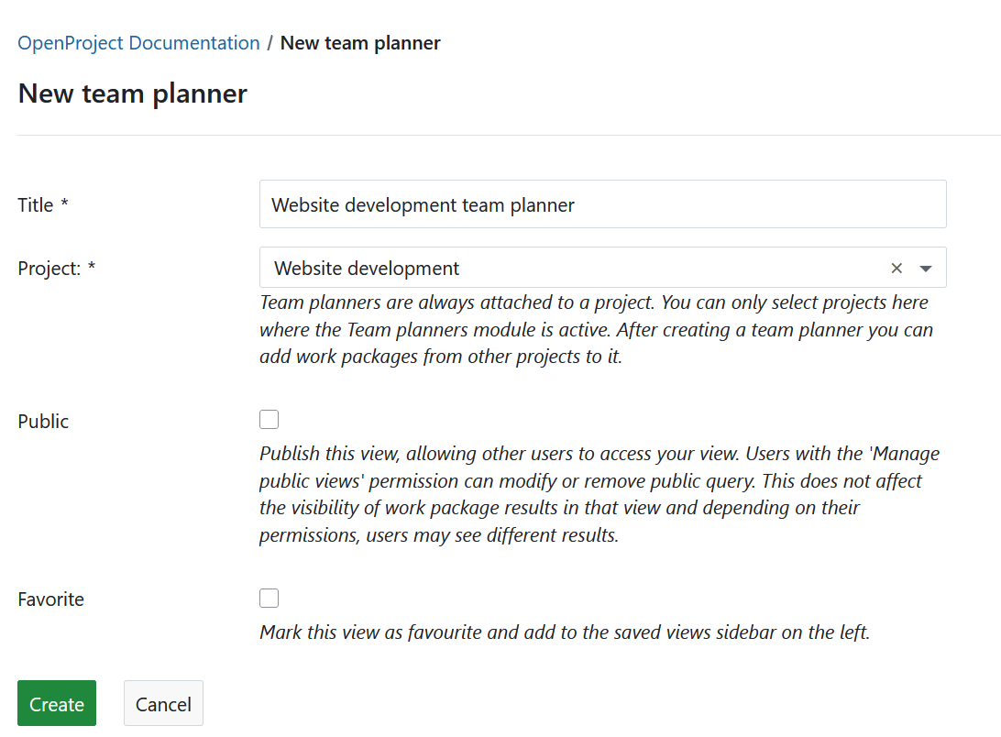Screen dimensions: 1001x737
Task: Click inside the Project combo box
Action: tap(550, 268)
